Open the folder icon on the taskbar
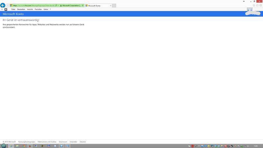Screen dimensions: 263x148 pos(17,146)
